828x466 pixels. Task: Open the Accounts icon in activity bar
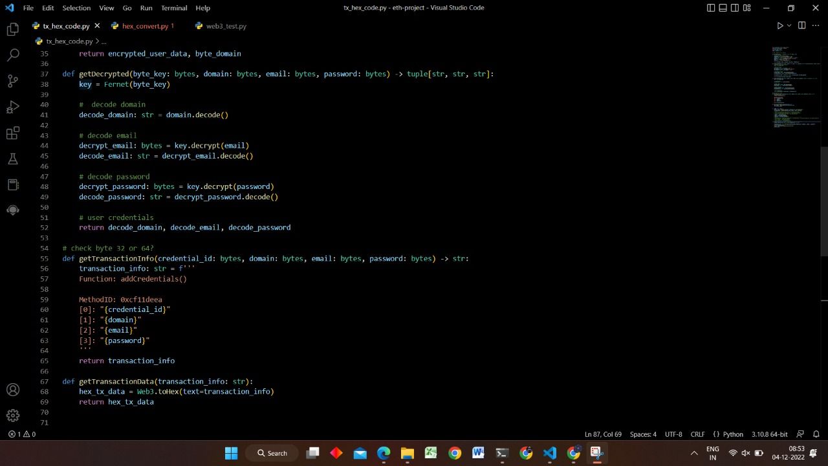[x=13, y=390]
